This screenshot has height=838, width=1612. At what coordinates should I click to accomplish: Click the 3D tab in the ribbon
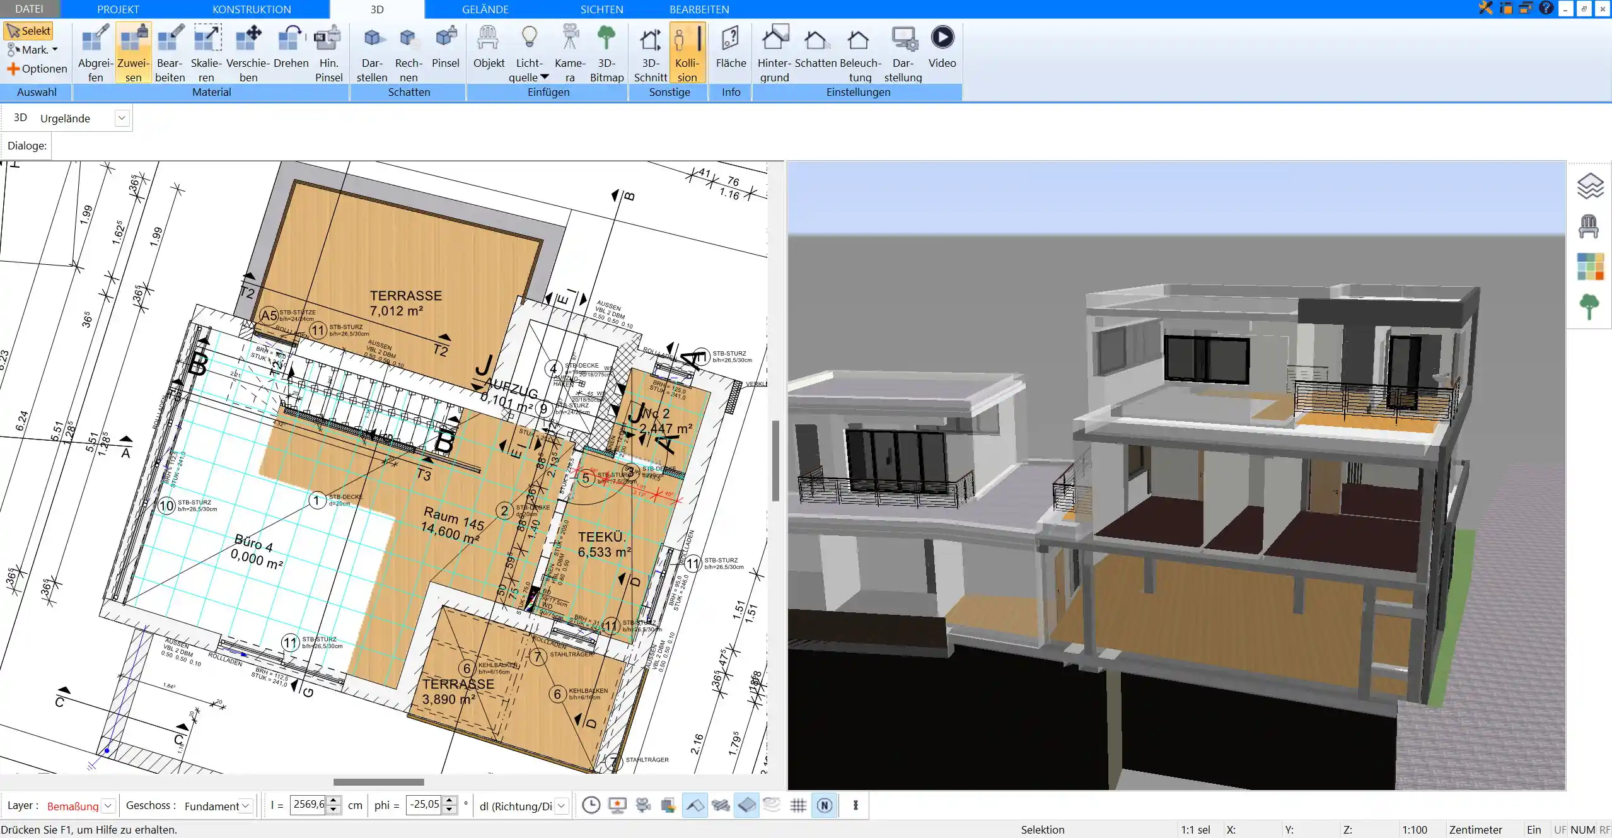point(376,9)
